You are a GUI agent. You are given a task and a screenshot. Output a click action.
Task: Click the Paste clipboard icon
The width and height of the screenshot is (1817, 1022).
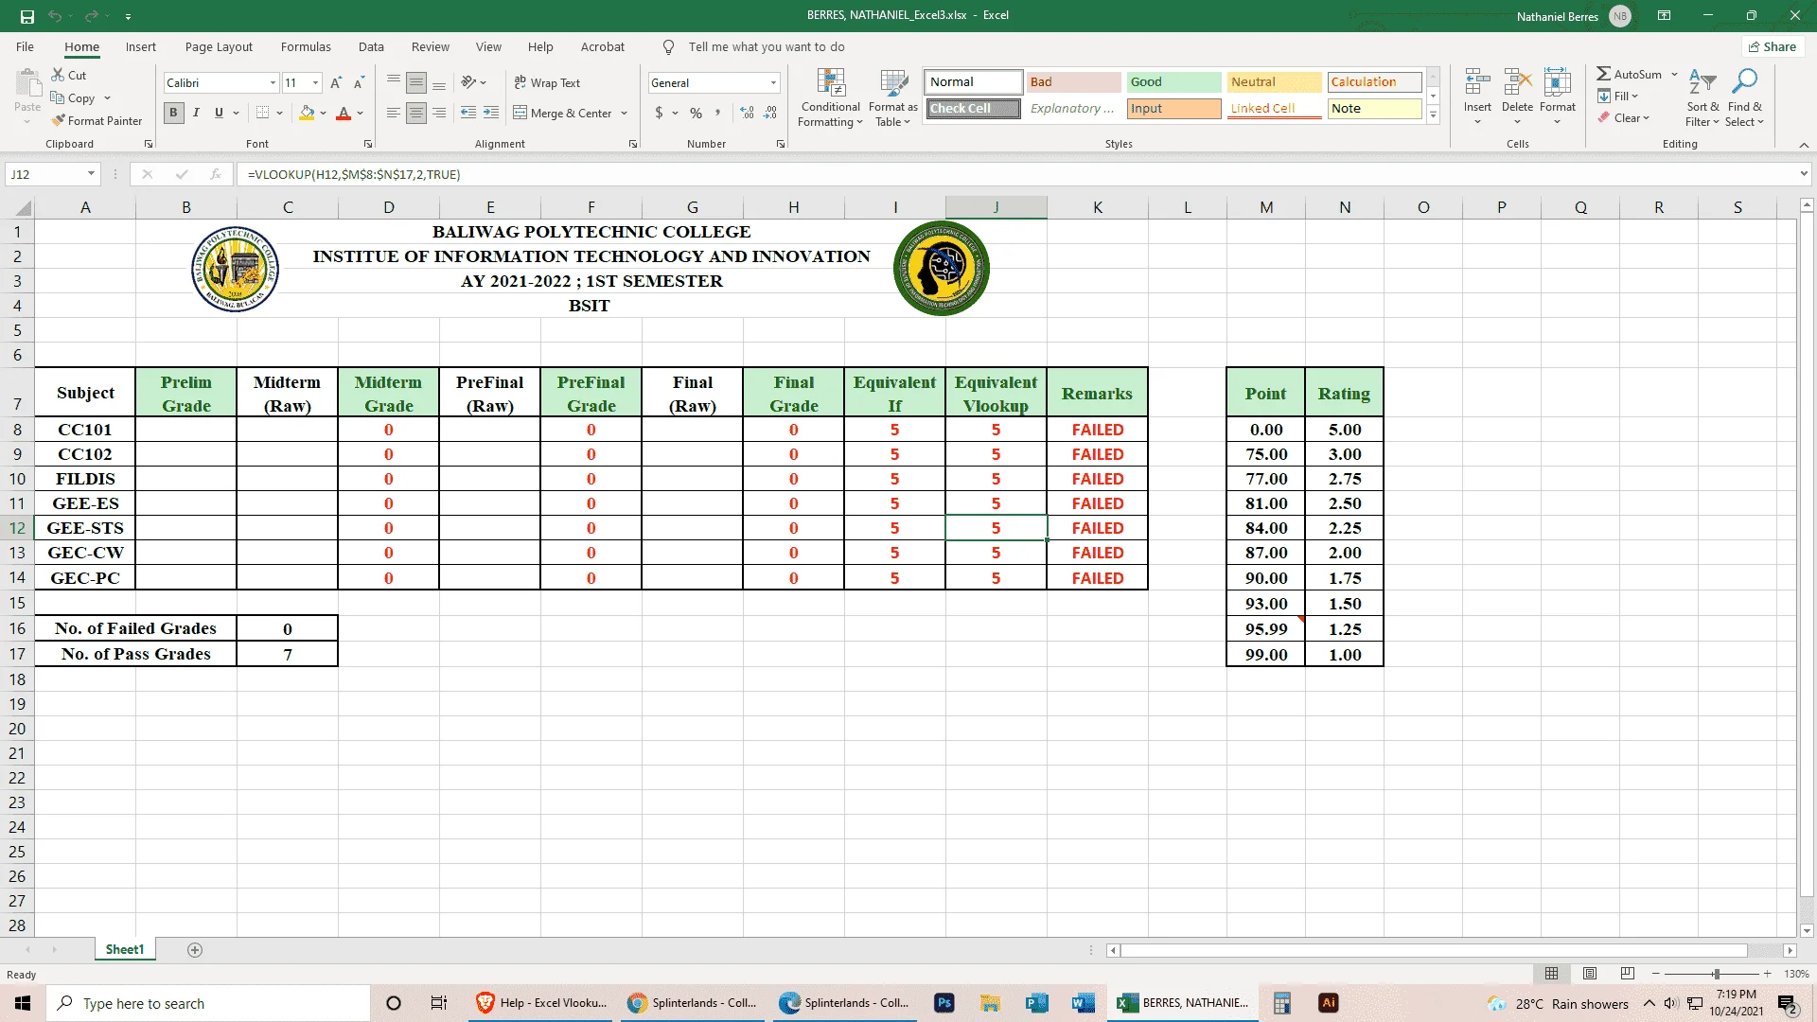(27, 85)
